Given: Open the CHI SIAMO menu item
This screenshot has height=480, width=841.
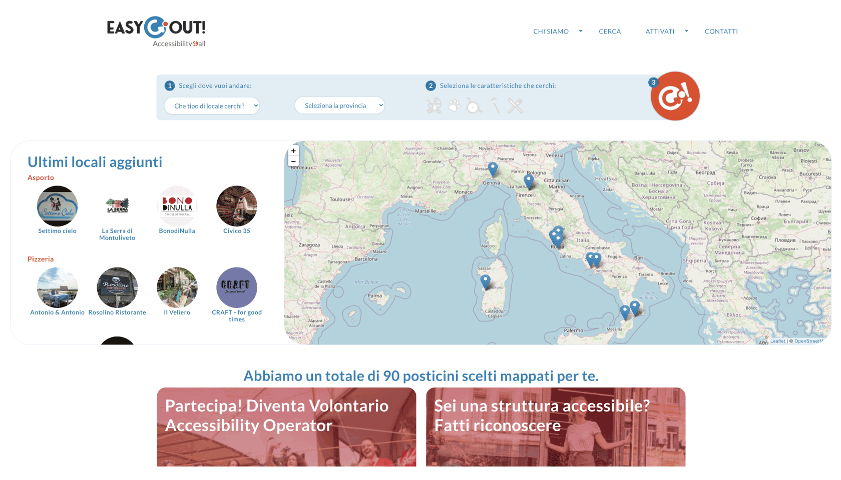Looking at the screenshot, I should (x=551, y=31).
